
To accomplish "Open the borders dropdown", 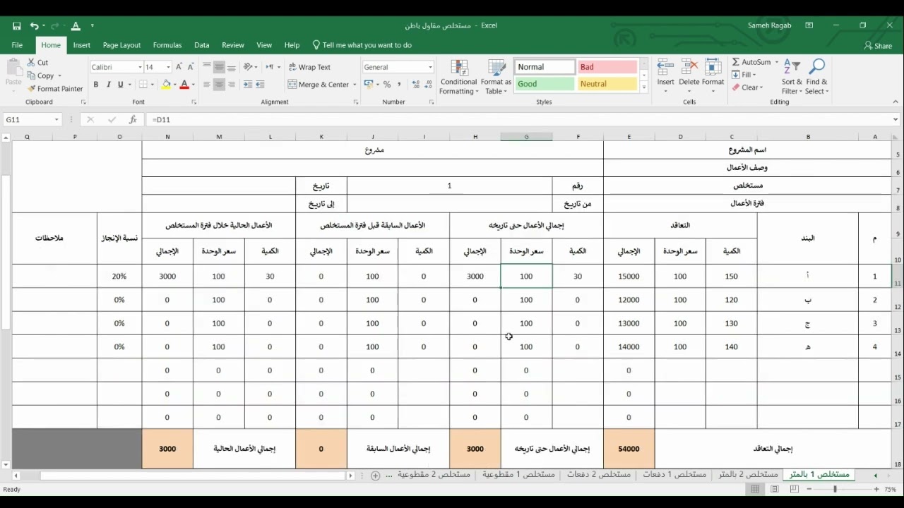I will 152,85.
